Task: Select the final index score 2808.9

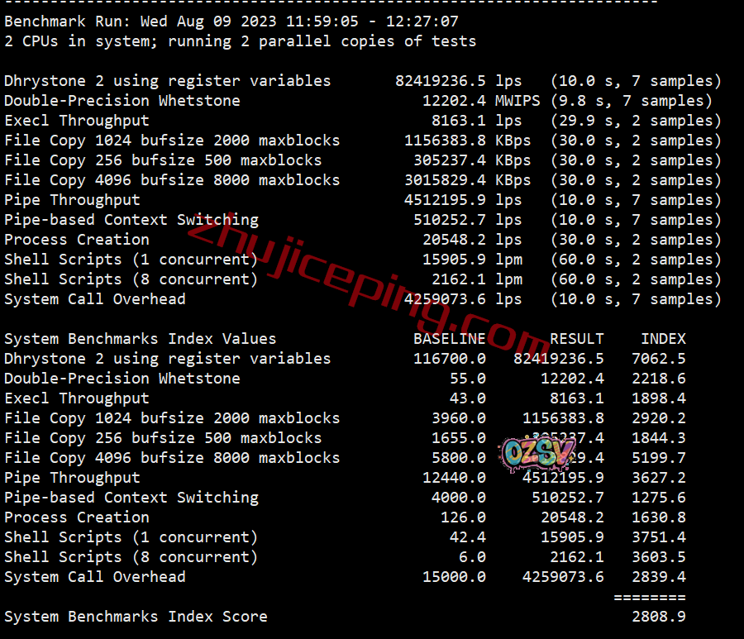Action: pyautogui.click(x=659, y=617)
